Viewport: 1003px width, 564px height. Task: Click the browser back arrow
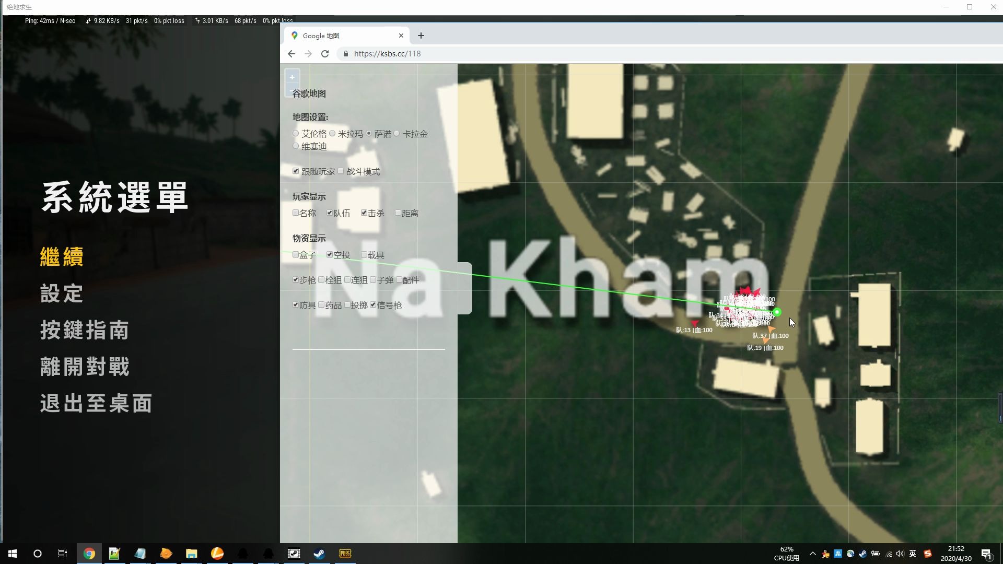[x=291, y=54]
